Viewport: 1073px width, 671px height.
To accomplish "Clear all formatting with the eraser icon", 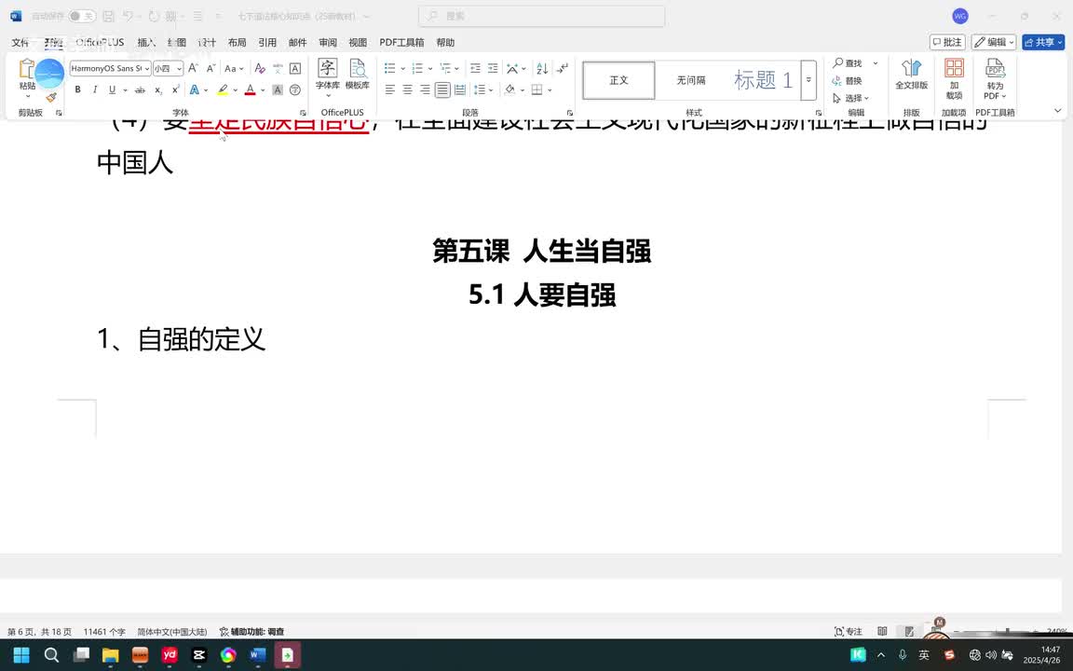I will pos(259,68).
